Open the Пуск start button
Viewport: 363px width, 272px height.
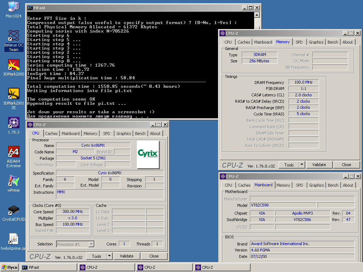pyautogui.click(x=10, y=267)
